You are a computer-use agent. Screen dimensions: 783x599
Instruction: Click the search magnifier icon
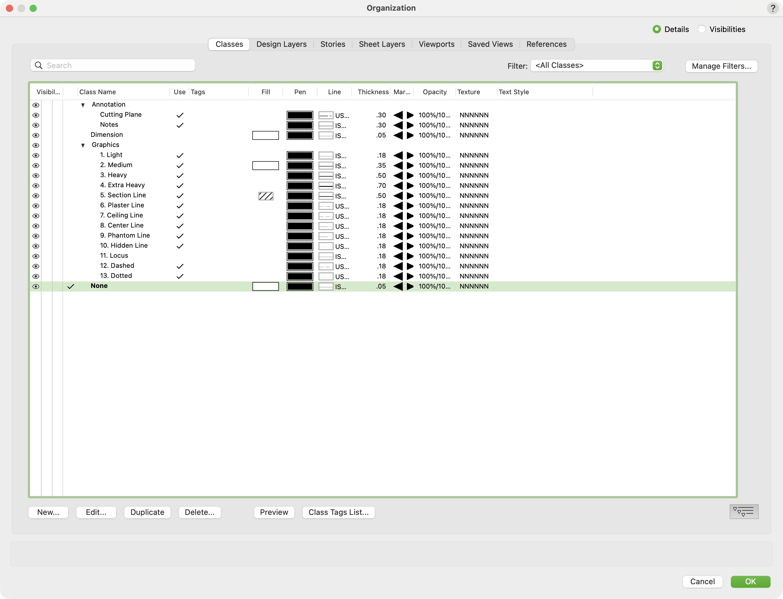[38, 65]
